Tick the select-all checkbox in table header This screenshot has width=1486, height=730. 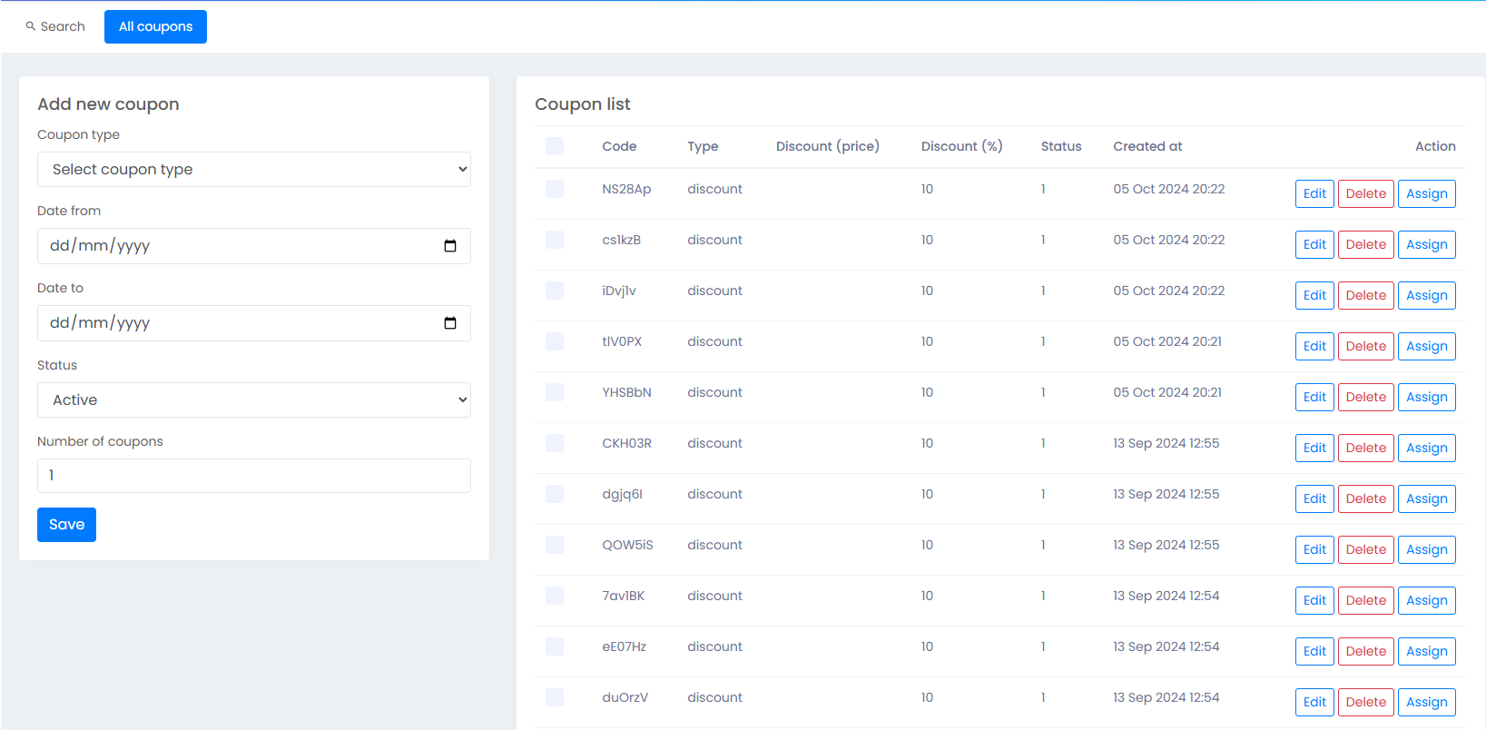(555, 146)
